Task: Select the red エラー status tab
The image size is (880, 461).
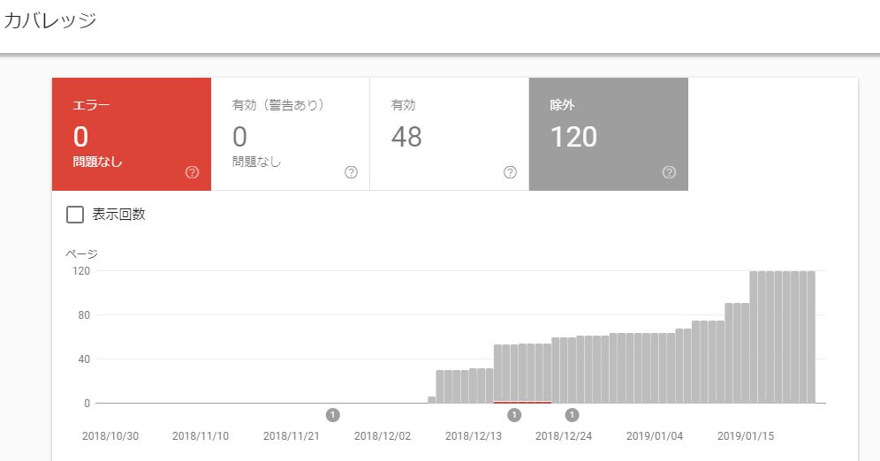Action: pos(132,134)
